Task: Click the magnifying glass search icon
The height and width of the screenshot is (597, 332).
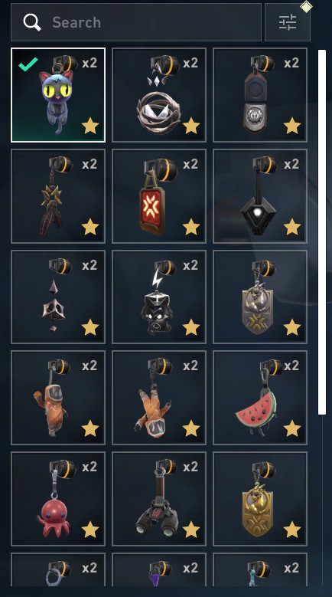Action: 32,22
